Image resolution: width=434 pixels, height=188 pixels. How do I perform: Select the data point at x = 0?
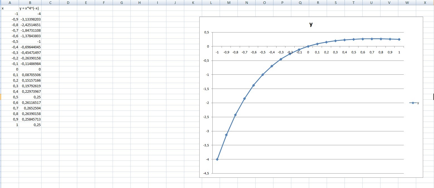coord(308,46)
